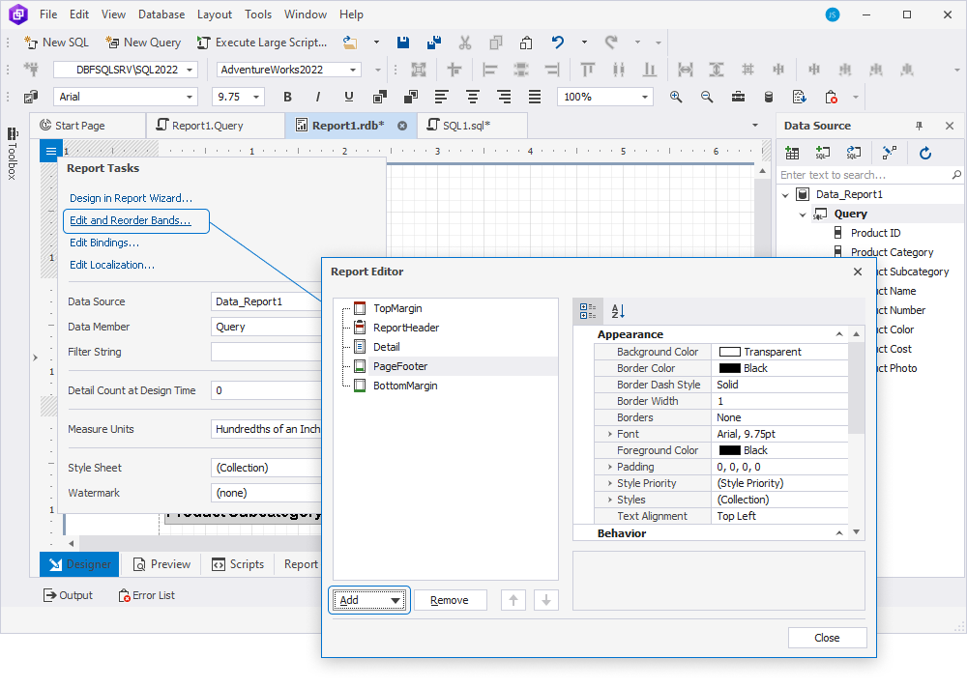
Task: Expand the Padding property row
Action: [x=610, y=467]
